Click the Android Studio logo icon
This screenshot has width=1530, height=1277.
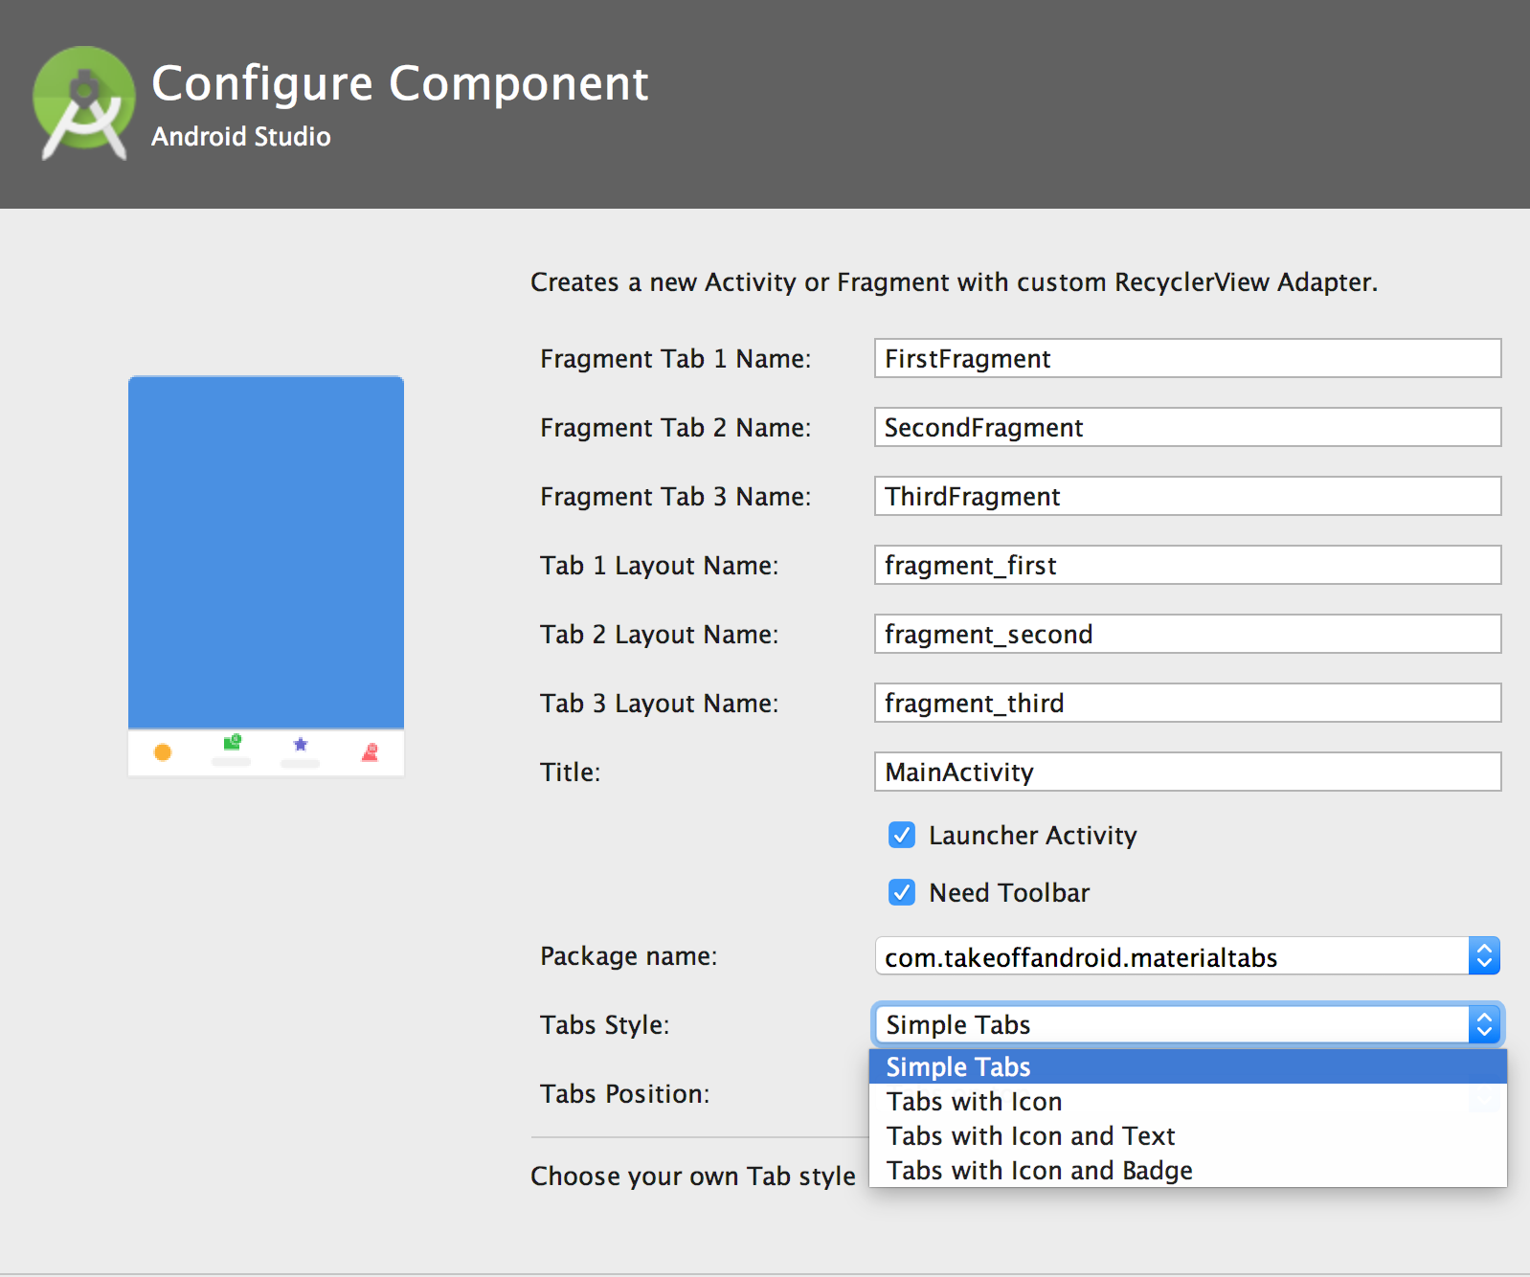[x=84, y=101]
